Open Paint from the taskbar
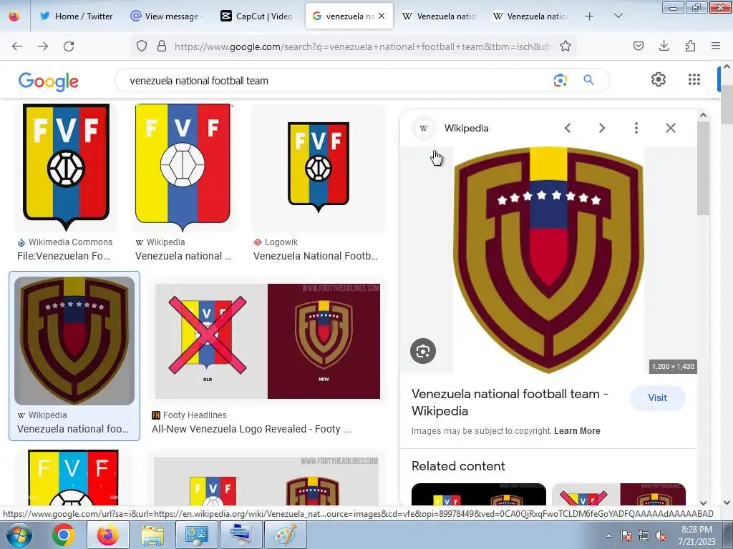Viewport: 733px width, 549px height. pos(286,535)
